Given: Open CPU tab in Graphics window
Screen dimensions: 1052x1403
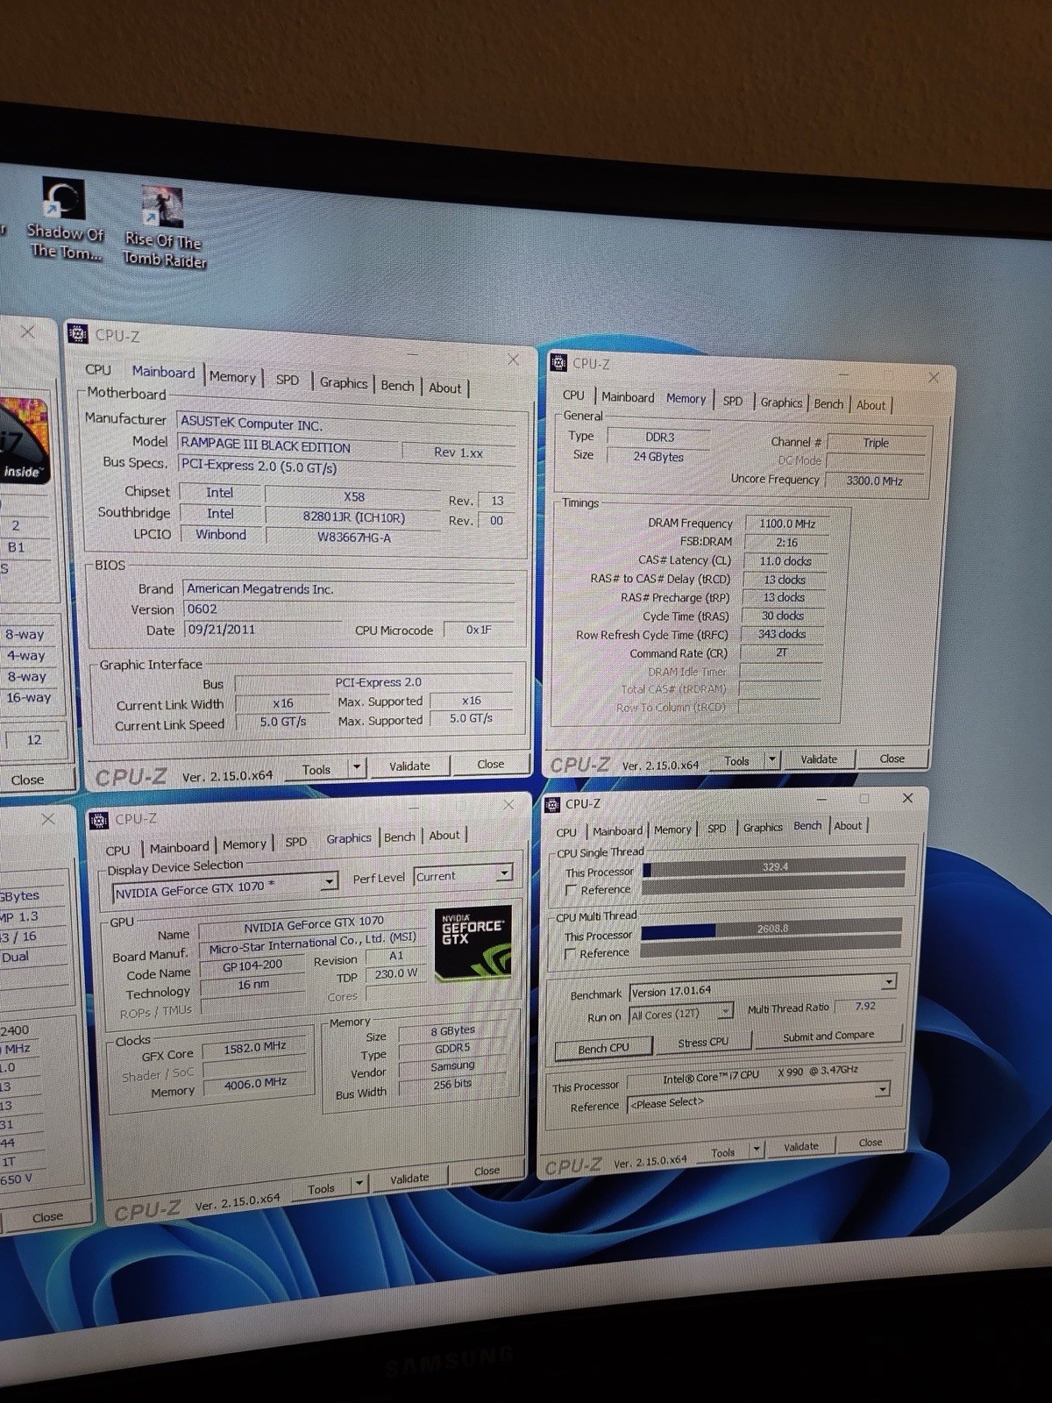Looking at the screenshot, I should point(117,850).
